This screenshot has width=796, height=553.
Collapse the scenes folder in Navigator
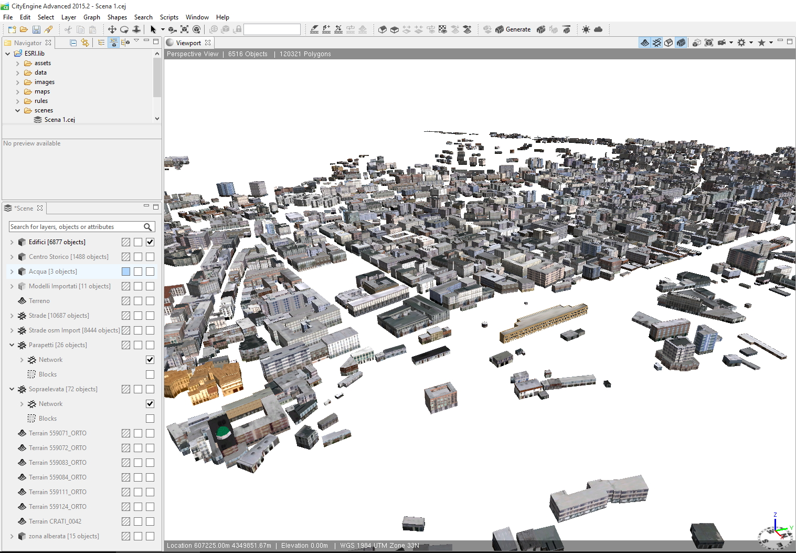click(x=17, y=110)
